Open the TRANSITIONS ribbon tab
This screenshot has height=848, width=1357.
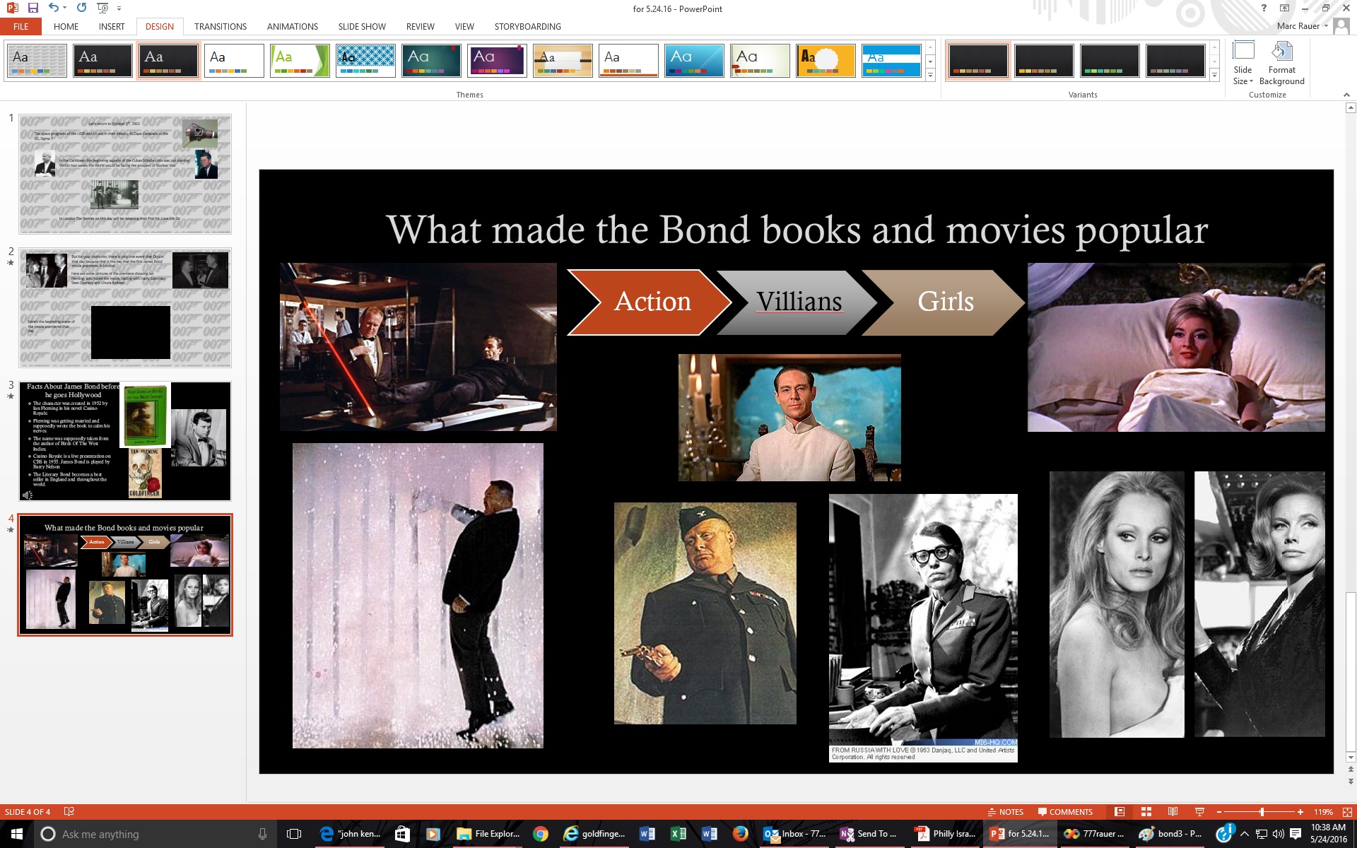[x=221, y=26]
